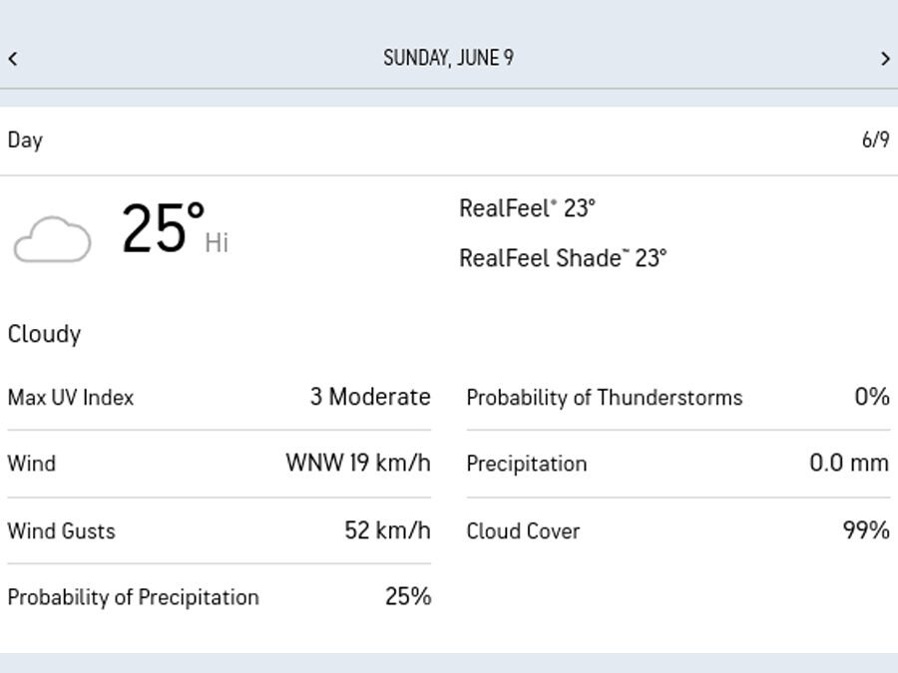Click the Wind Gusts label

61,531
